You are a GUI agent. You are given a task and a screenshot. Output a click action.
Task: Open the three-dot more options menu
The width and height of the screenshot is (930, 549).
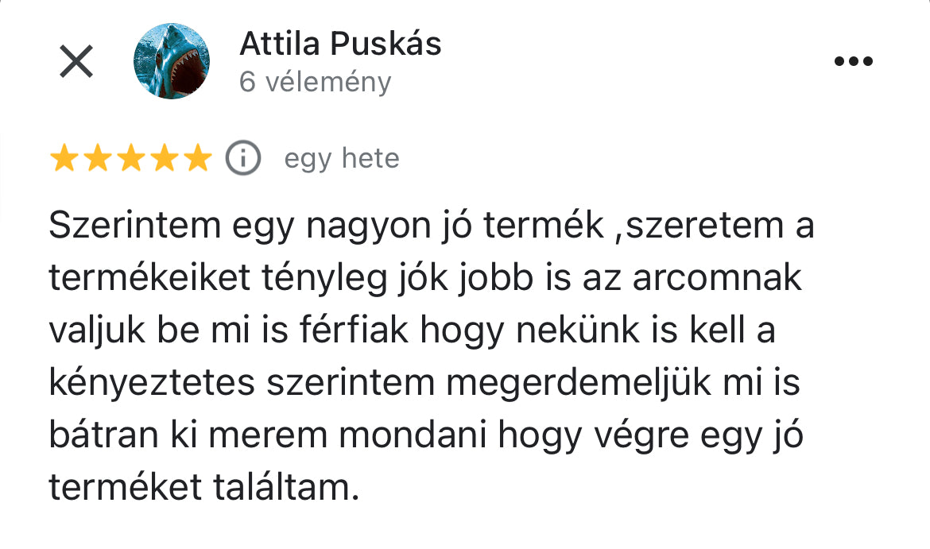[x=854, y=61]
